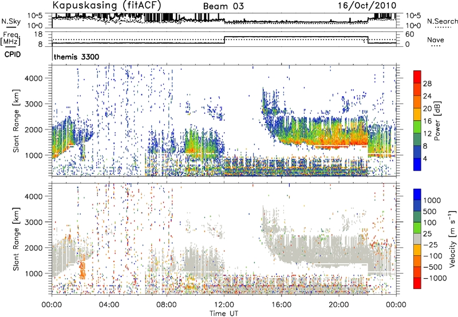Select the red bottom segment of the velocity color bar

click(x=417, y=283)
